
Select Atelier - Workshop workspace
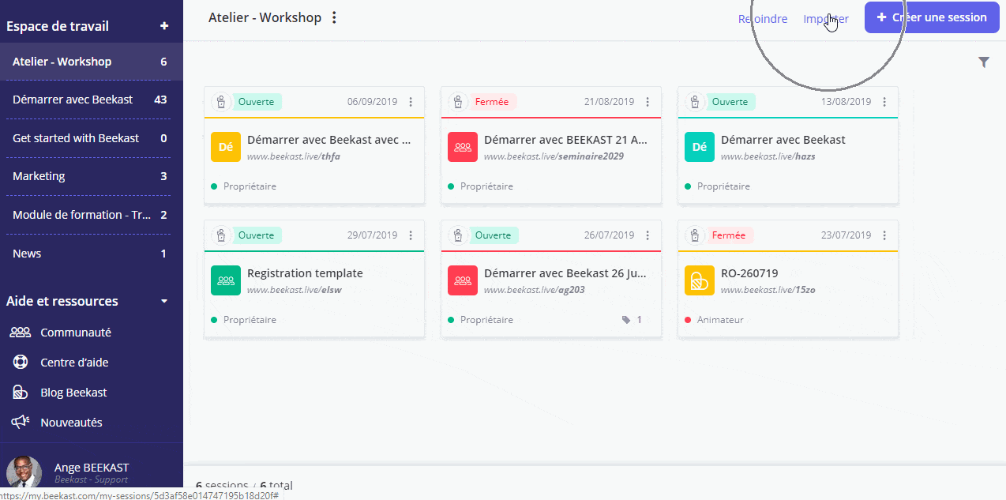point(92,62)
